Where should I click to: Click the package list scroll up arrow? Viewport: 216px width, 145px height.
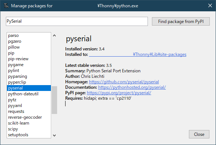55,35
